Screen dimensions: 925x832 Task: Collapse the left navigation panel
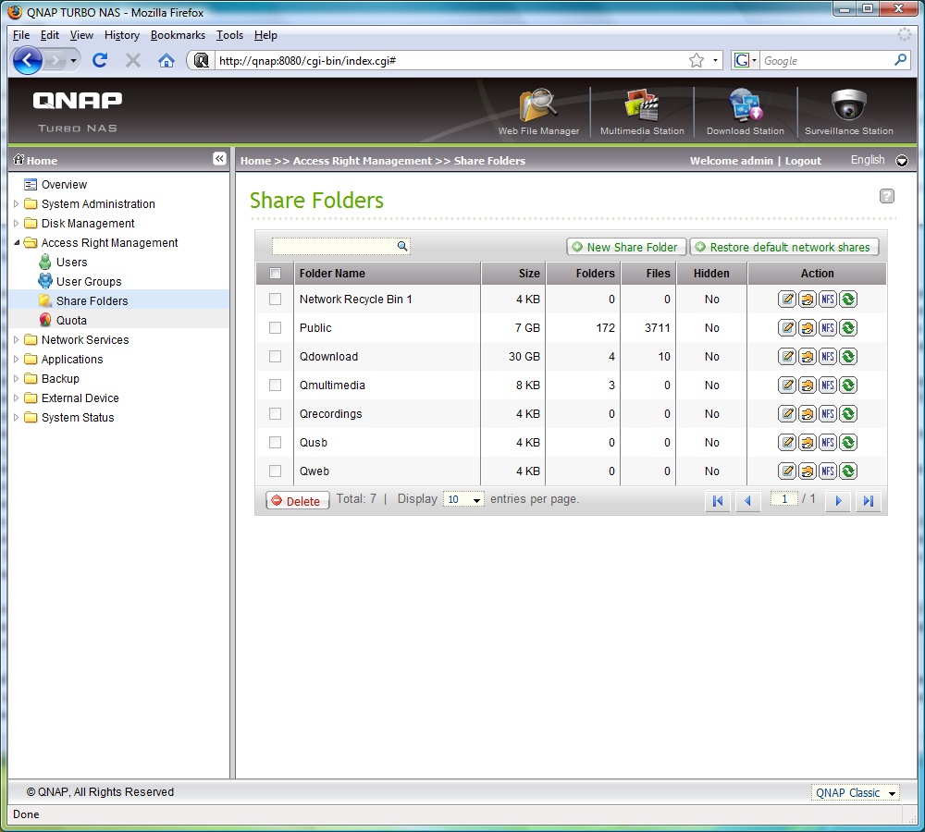[x=219, y=159]
